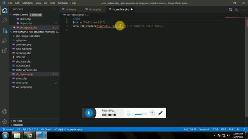
Task: Adjust the recorder volume slider
Action: 141,114
